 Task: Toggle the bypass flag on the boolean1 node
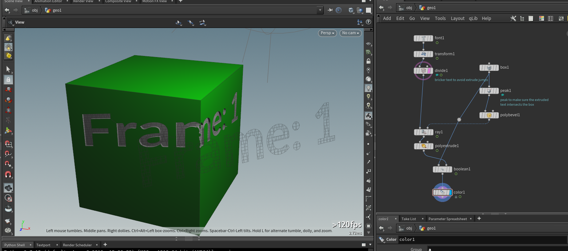click(436, 169)
